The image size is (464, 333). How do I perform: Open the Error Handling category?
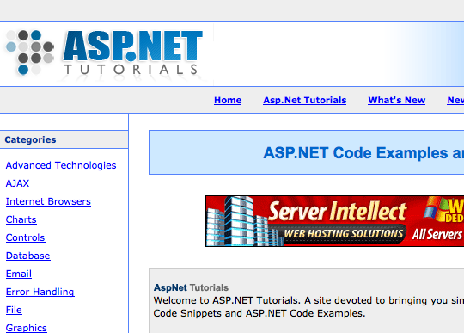point(40,292)
